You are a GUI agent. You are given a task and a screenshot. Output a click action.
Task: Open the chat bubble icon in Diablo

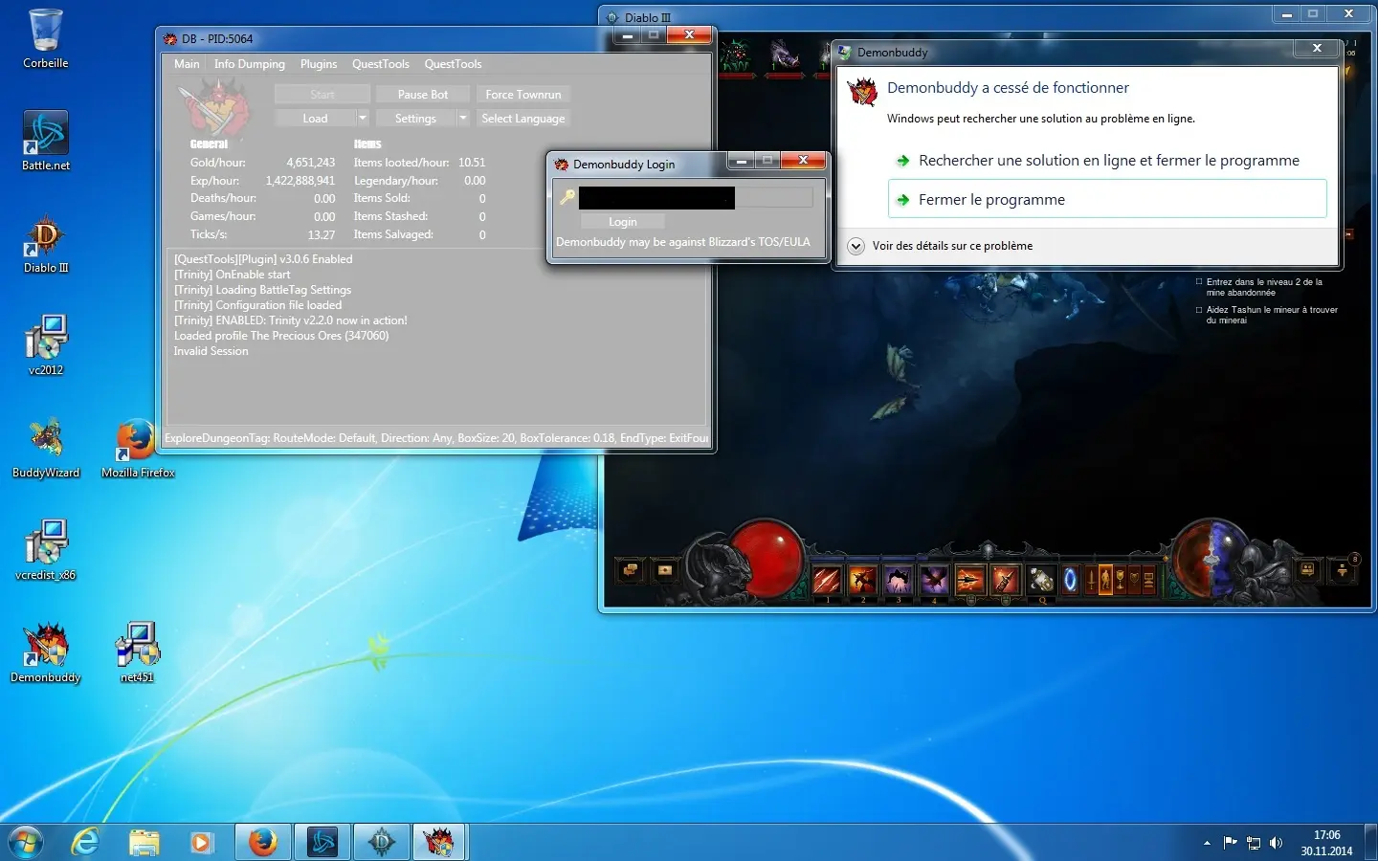tap(631, 571)
